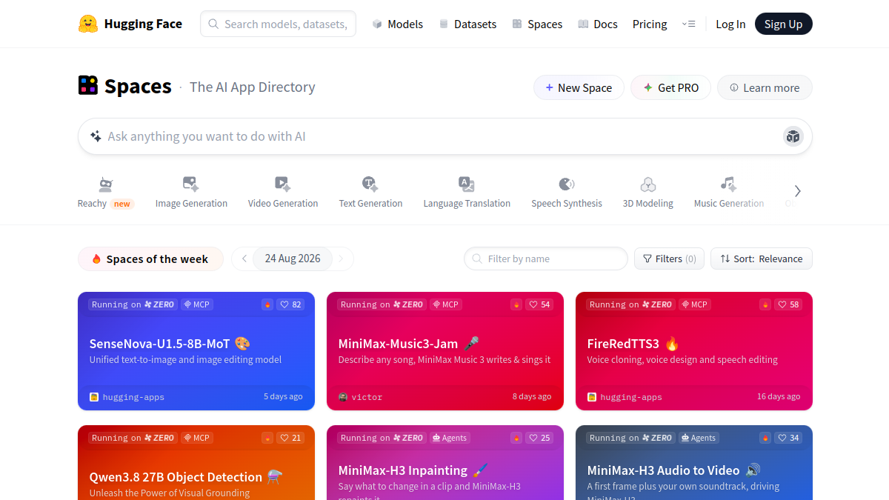Screen dimensions: 889x500
Task: Click the Learn more button
Action: pyautogui.click(x=765, y=87)
